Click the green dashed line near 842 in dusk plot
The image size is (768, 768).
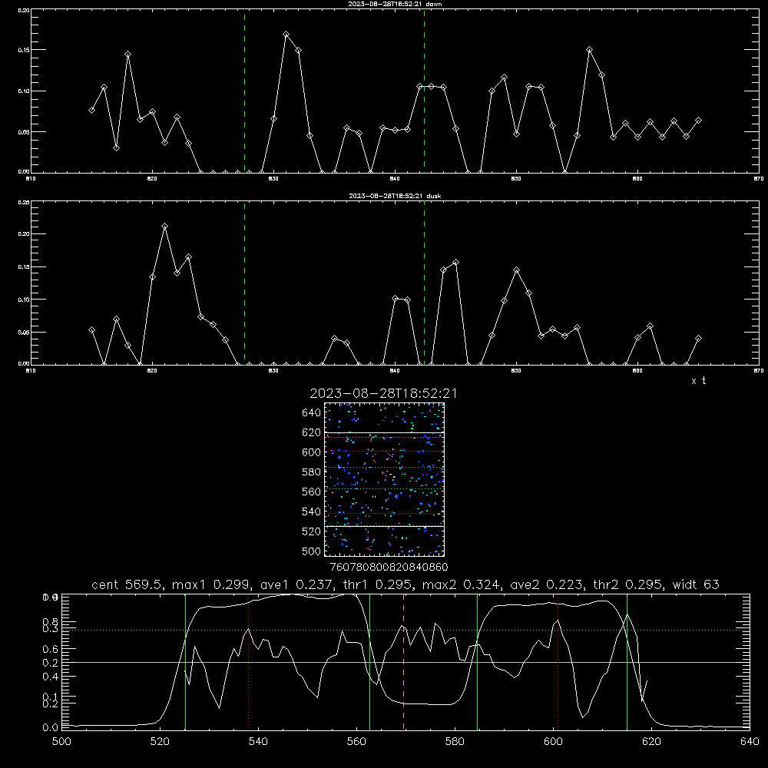point(424,283)
